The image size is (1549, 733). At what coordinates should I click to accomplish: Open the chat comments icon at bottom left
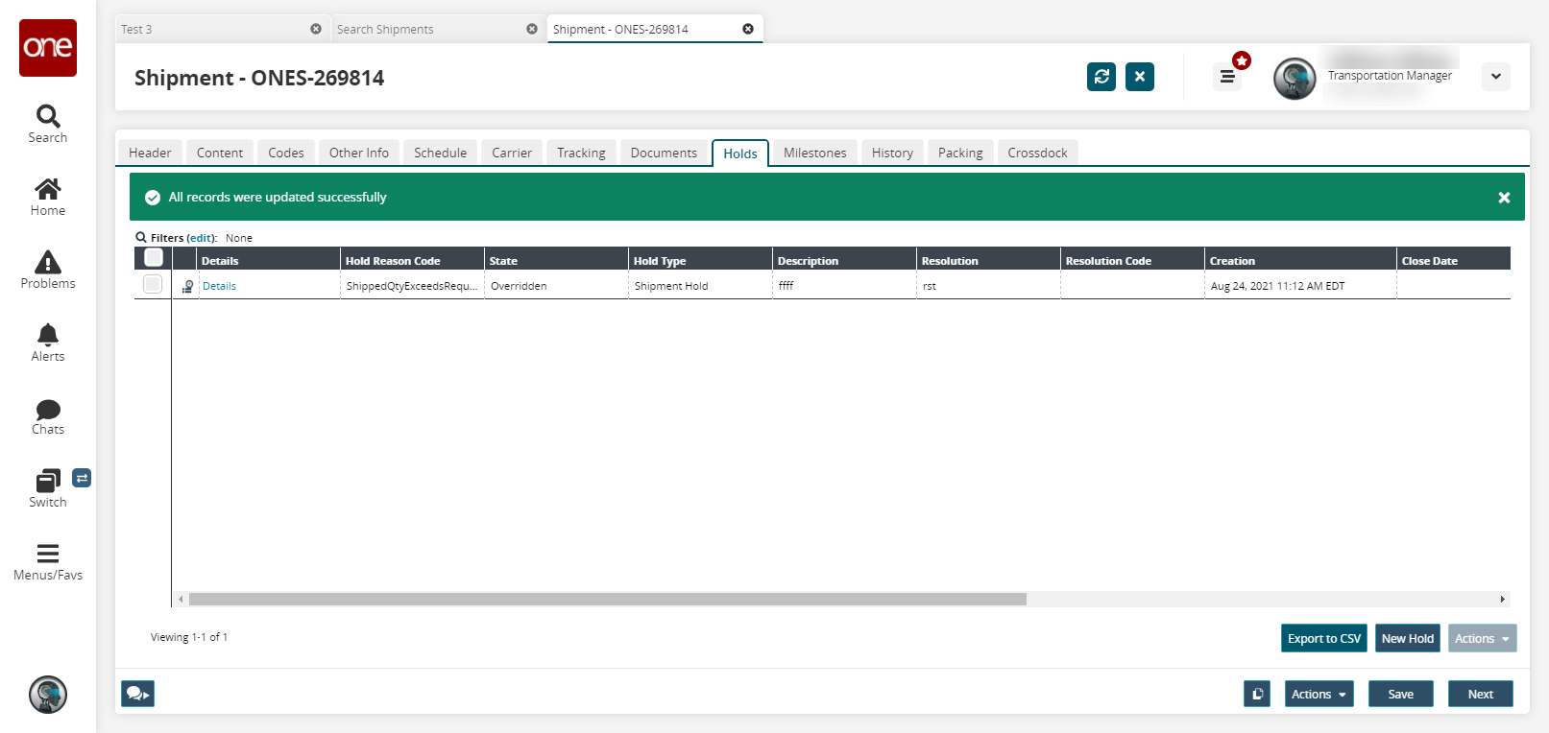(x=137, y=694)
